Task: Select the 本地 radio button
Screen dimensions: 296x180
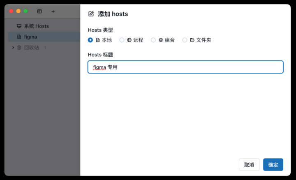Action: pos(90,40)
